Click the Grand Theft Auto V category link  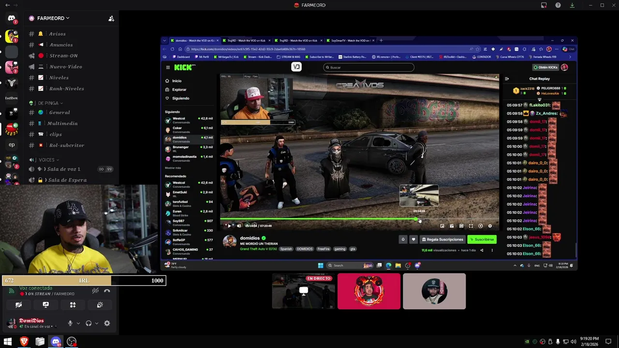258,249
